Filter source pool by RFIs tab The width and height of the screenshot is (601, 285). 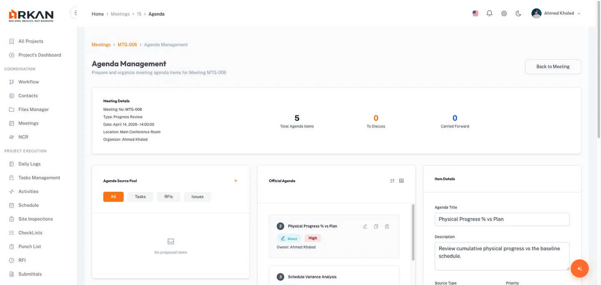(169, 197)
